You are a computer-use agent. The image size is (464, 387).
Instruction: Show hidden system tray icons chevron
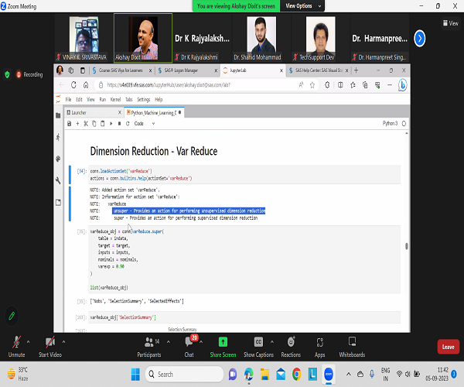pyautogui.click(x=349, y=375)
